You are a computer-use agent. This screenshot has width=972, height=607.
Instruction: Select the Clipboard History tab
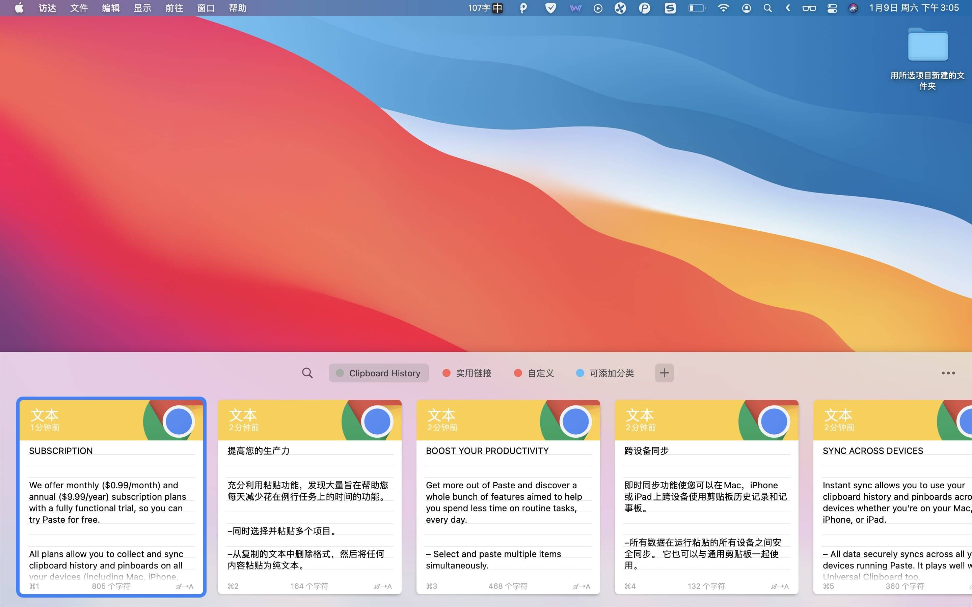(x=378, y=373)
